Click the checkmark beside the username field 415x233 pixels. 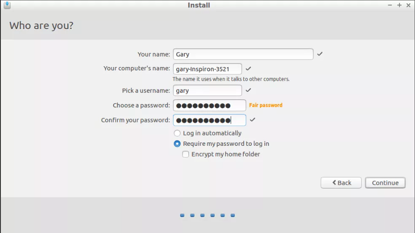coord(248,90)
